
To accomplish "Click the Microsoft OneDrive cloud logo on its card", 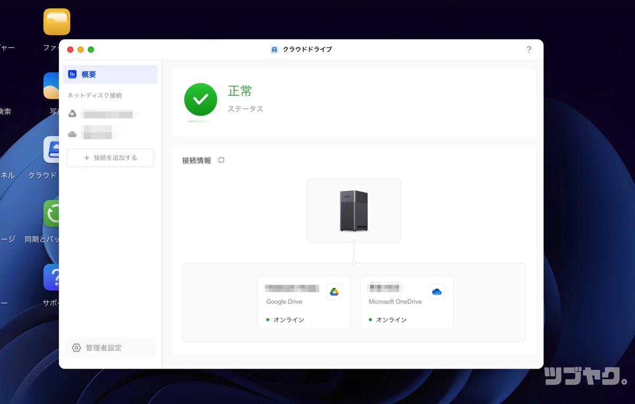I will (437, 291).
